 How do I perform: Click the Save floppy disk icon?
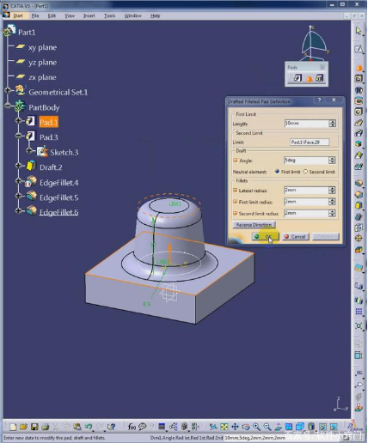34,427
